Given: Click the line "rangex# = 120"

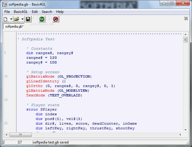Looking at the screenshot, I should 42,58.
